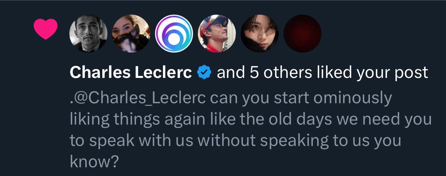446x176 pixels.
Task: Open the avatar with the red cap
Action: pos(217,34)
